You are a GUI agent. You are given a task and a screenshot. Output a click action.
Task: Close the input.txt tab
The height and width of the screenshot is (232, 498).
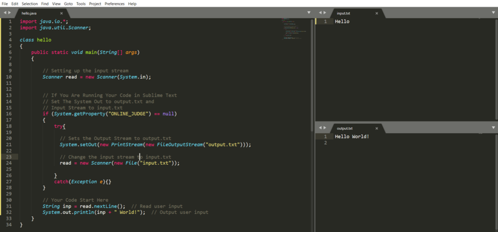pyautogui.click(x=377, y=13)
